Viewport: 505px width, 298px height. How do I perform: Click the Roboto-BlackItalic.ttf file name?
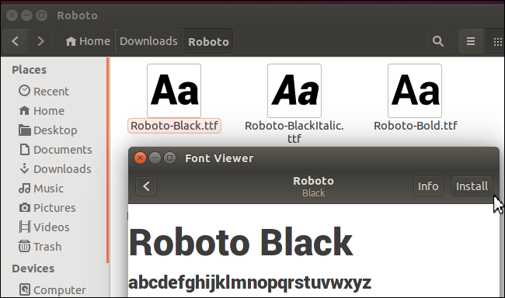click(294, 132)
